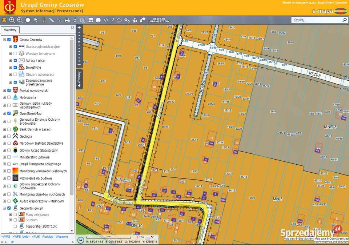Click the +WMS link
Screen dimensions: 349x245
pos(6,237)
